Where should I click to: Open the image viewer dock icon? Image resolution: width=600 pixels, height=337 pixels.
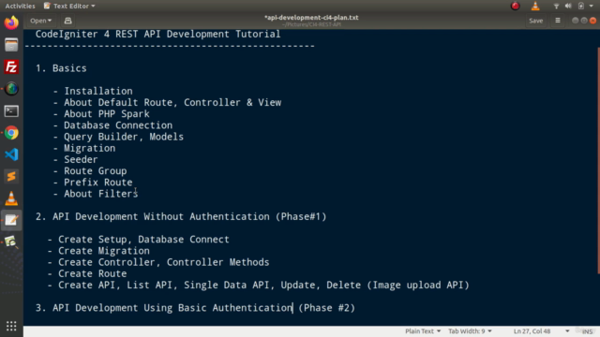click(11, 242)
